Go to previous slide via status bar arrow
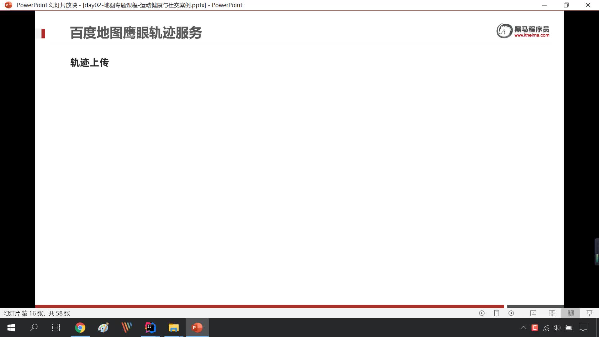Screen dimensions: 599x337 point(482,313)
